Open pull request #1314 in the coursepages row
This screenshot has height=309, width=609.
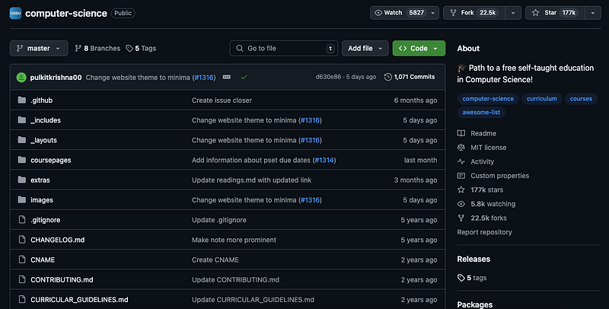coord(324,160)
